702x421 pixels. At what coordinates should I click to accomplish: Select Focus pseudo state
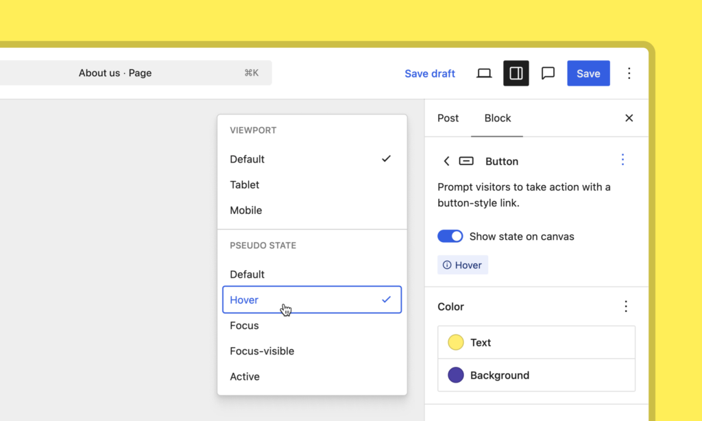point(312,325)
